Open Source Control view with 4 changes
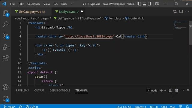 coord(6,36)
